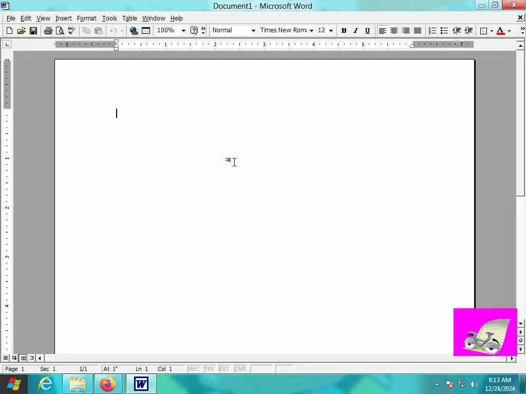Open the Style dropdown showing Normal
526x394 pixels.
coord(253,31)
